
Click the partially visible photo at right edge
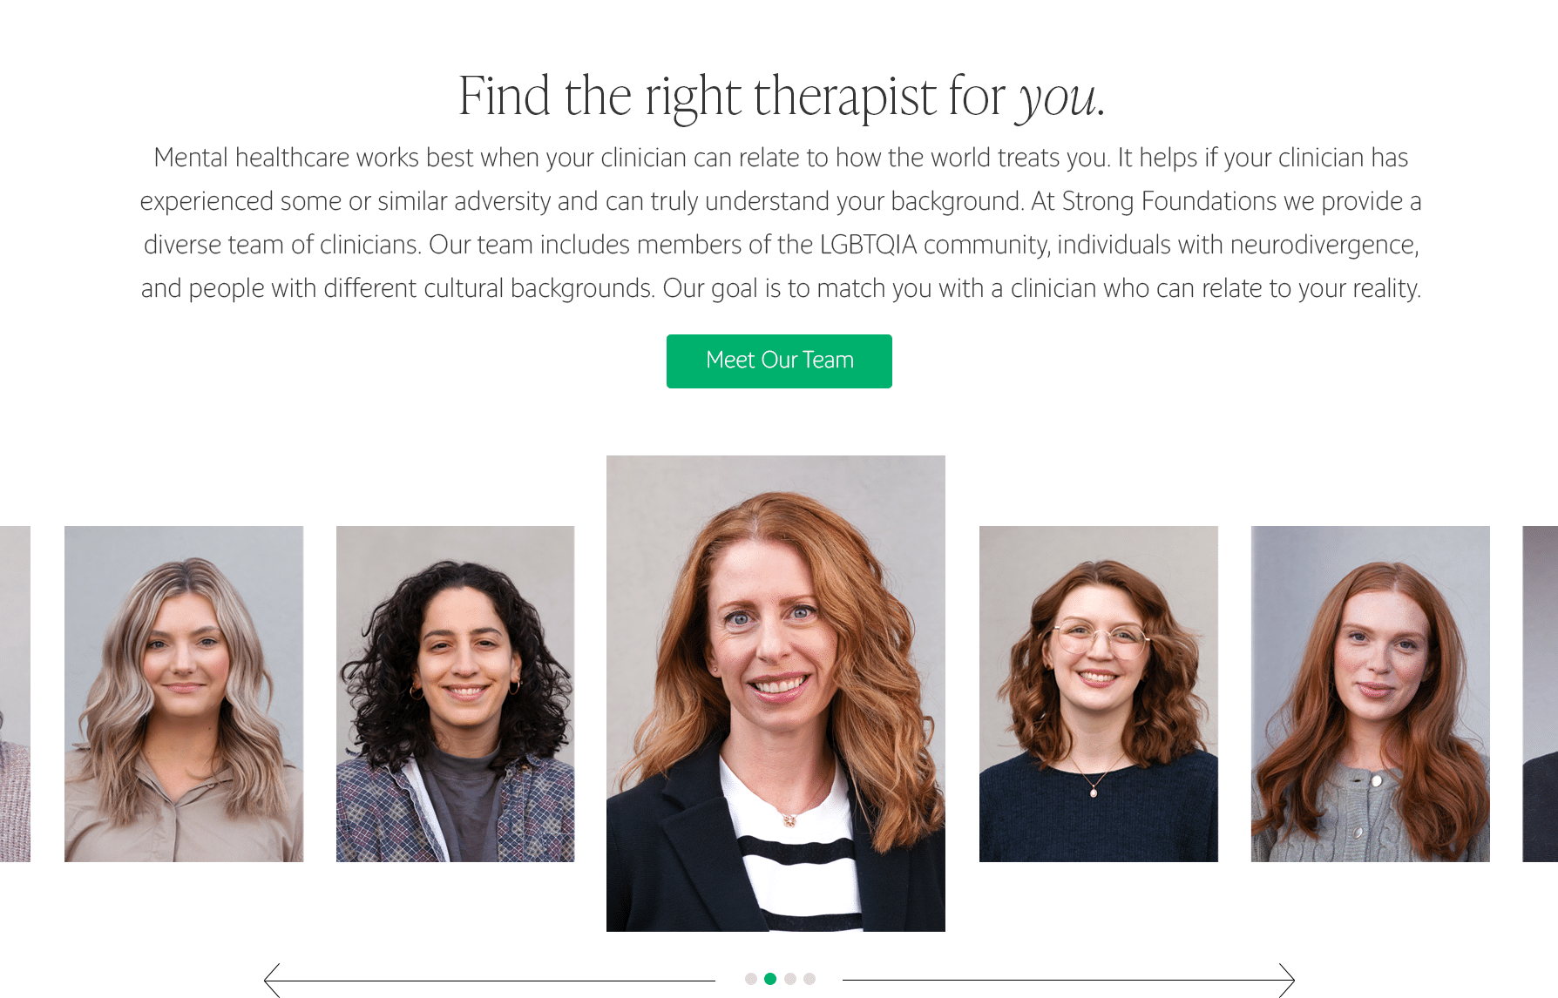pyautogui.click(x=1541, y=694)
